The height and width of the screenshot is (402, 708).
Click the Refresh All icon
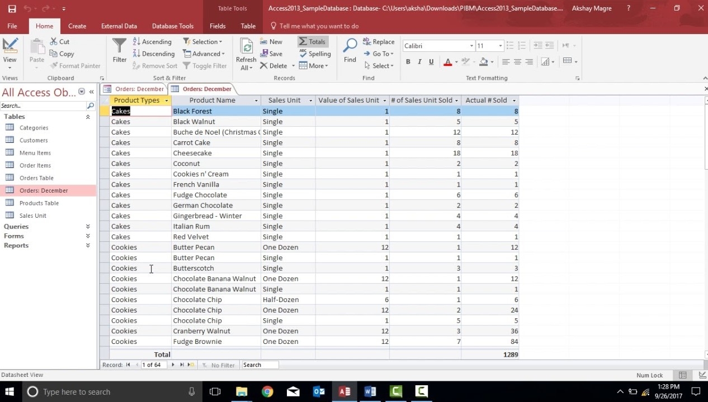tap(246, 54)
